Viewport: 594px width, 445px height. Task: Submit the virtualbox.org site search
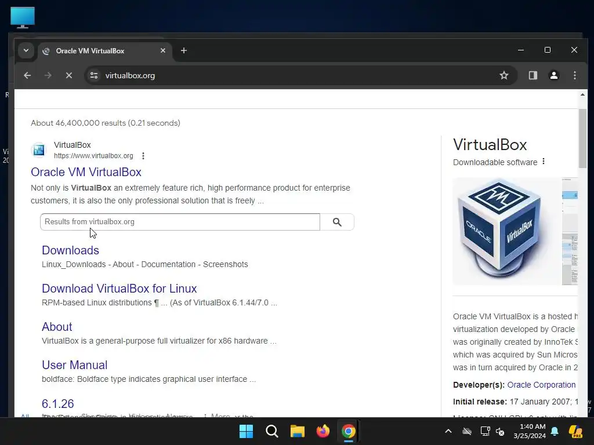click(337, 222)
